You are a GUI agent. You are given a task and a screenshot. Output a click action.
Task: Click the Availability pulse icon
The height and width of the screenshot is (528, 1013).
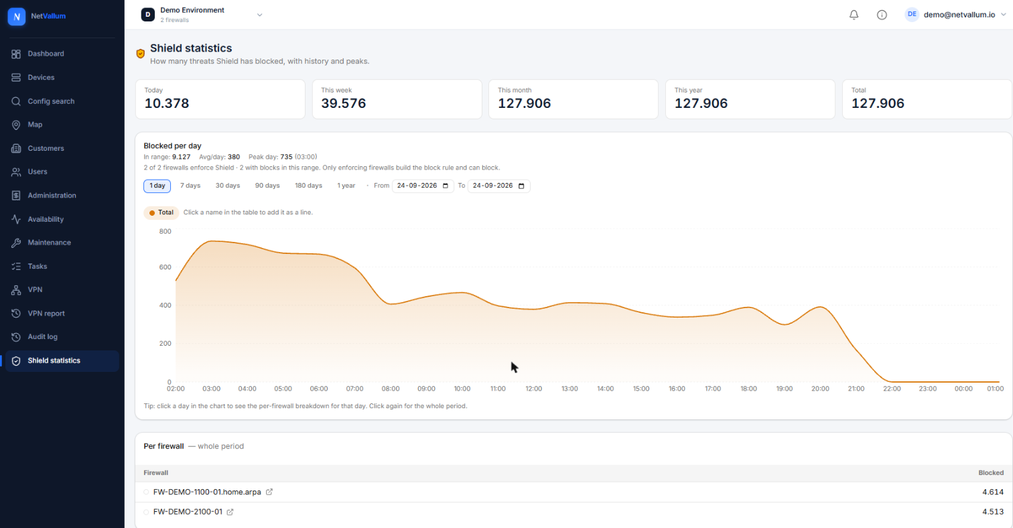[16, 219]
